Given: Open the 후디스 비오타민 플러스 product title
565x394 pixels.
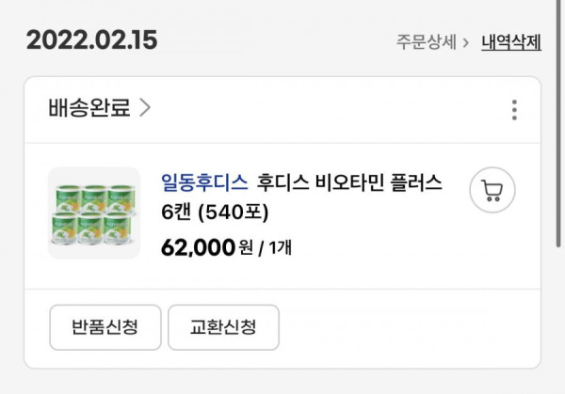Looking at the screenshot, I should point(349,182).
